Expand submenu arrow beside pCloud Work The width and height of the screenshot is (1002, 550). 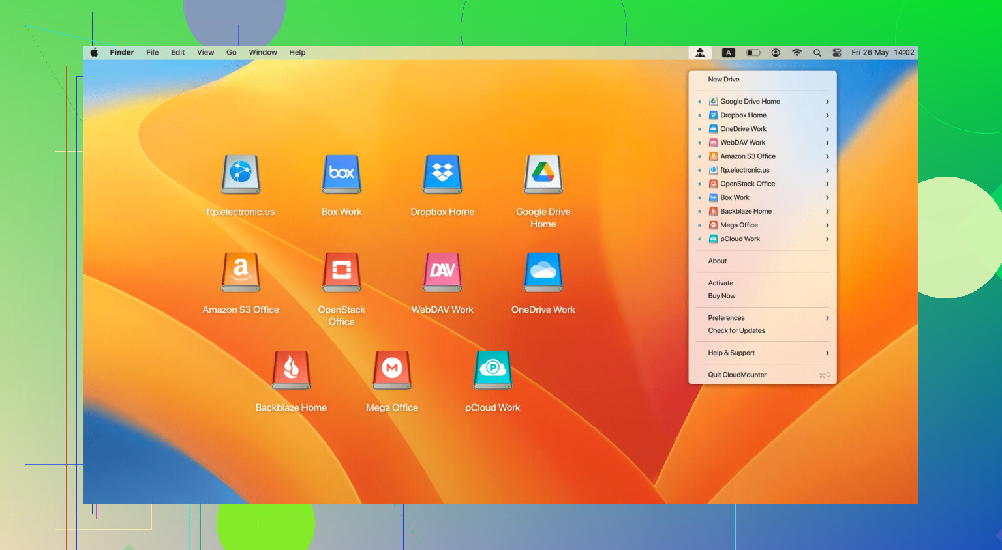click(x=827, y=239)
